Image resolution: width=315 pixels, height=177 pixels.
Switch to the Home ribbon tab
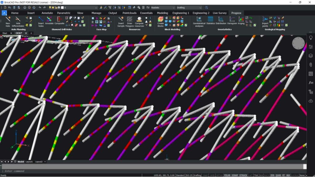pyautogui.click(x=15, y=13)
